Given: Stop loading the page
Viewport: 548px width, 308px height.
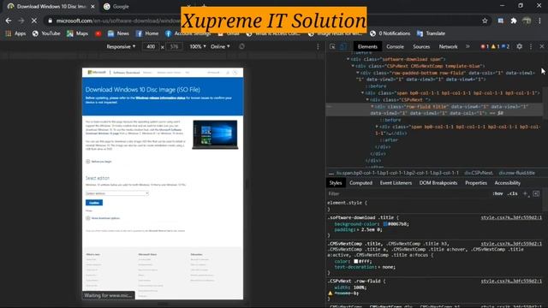Looking at the screenshot, I should [x=34, y=21].
